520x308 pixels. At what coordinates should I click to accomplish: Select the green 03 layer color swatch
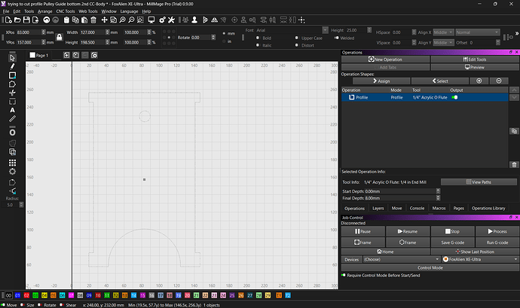coord(35,295)
